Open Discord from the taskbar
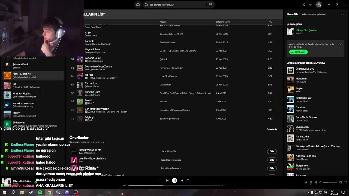The image size is (349, 196). click(x=67, y=192)
